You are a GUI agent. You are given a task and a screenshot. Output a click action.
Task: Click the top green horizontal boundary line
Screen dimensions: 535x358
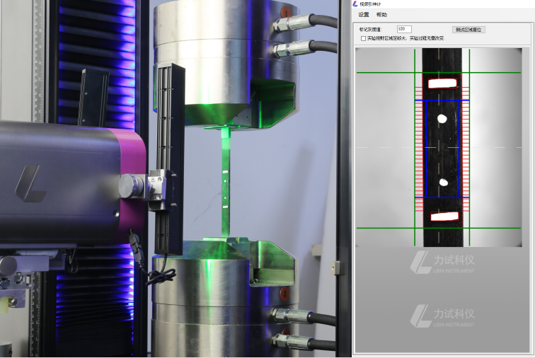(382, 73)
